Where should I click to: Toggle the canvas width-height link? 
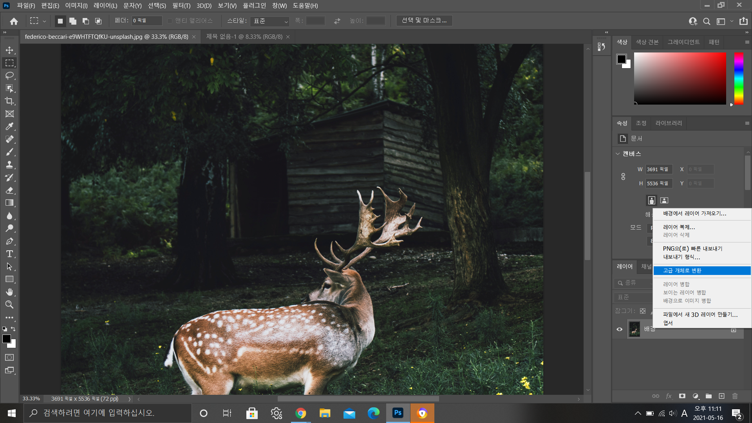[623, 177]
